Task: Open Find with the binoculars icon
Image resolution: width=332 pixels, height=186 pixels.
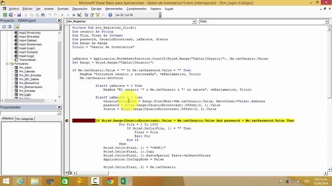Action: pyautogui.click(x=43, y=15)
